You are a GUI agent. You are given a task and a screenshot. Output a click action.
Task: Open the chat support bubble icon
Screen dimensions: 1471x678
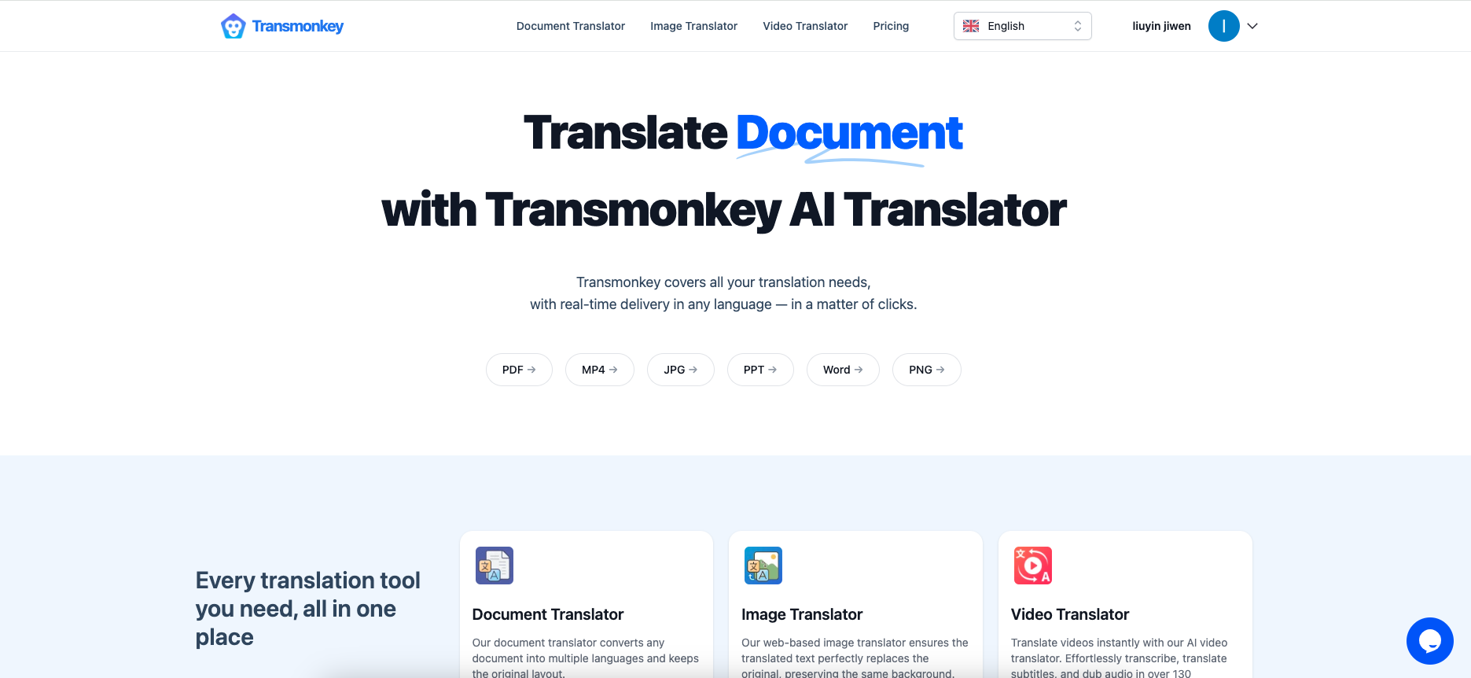pos(1429,641)
